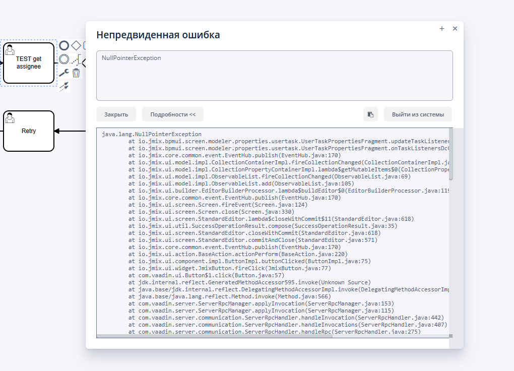This screenshot has height=371, width=514.
Task: Click the stack trace horizontal scrollbar
Action: click(214, 336)
